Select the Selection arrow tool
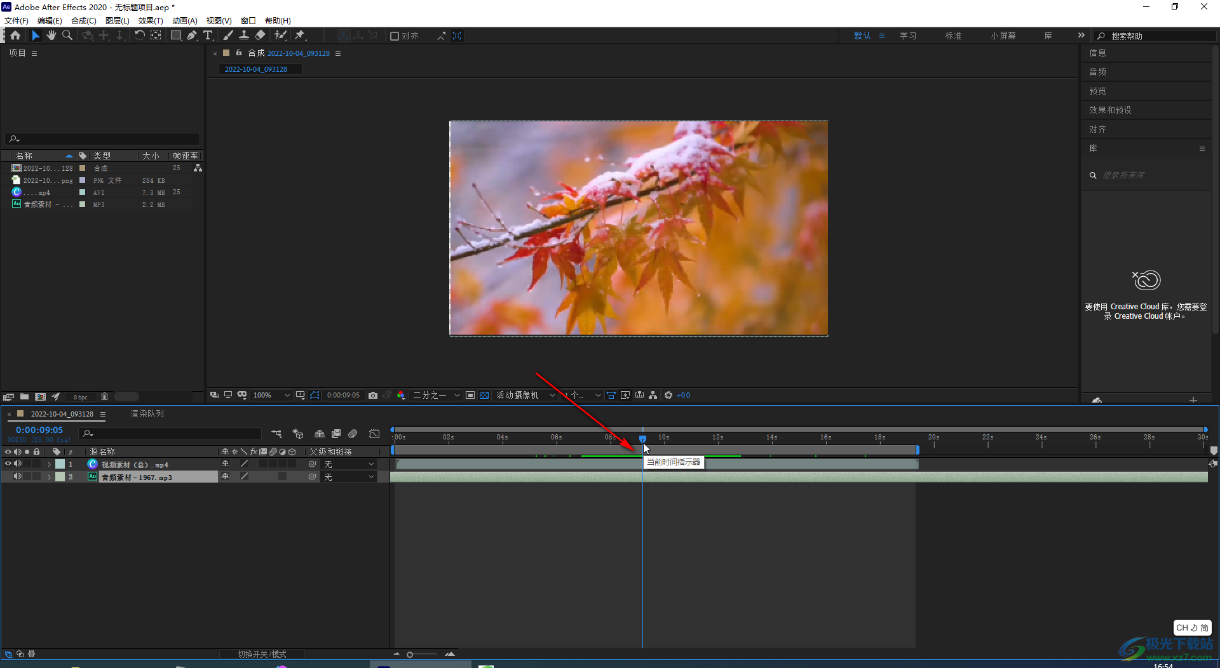The height and width of the screenshot is (668, 1220). click(36, 36)
